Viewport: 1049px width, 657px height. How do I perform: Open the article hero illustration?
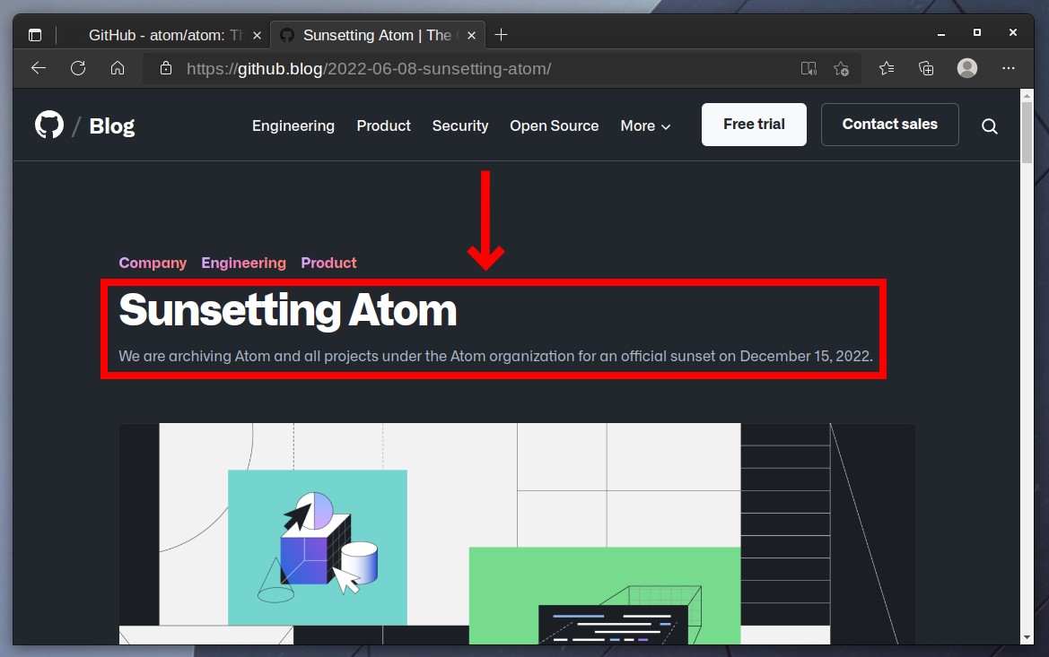coord(517,533)
